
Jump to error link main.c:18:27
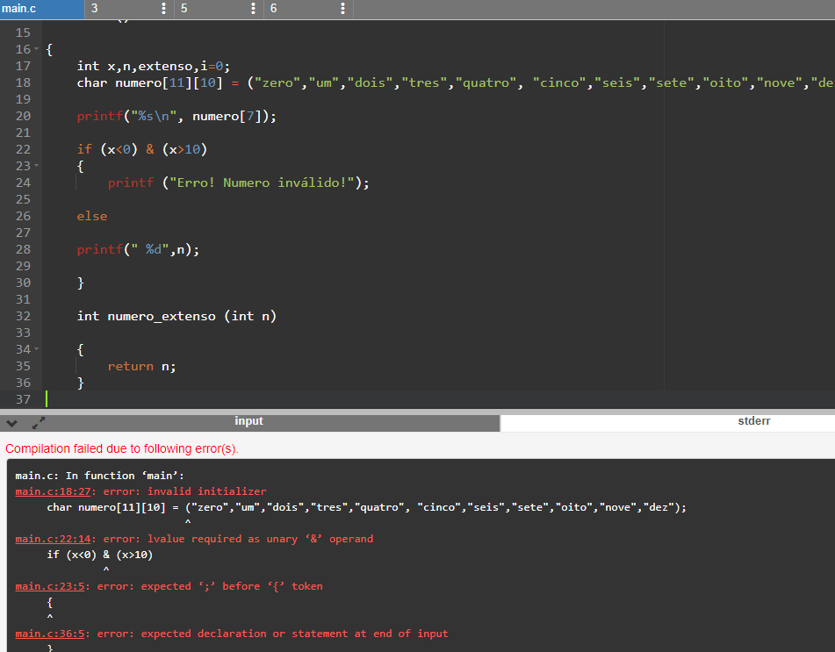pyautogui.click(x=53, y=491)
